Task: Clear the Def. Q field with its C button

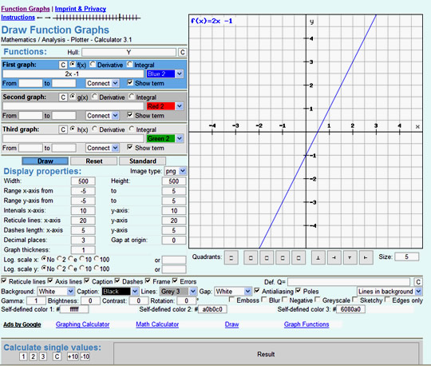Action: pyautogui.click(x=417, y=282)
